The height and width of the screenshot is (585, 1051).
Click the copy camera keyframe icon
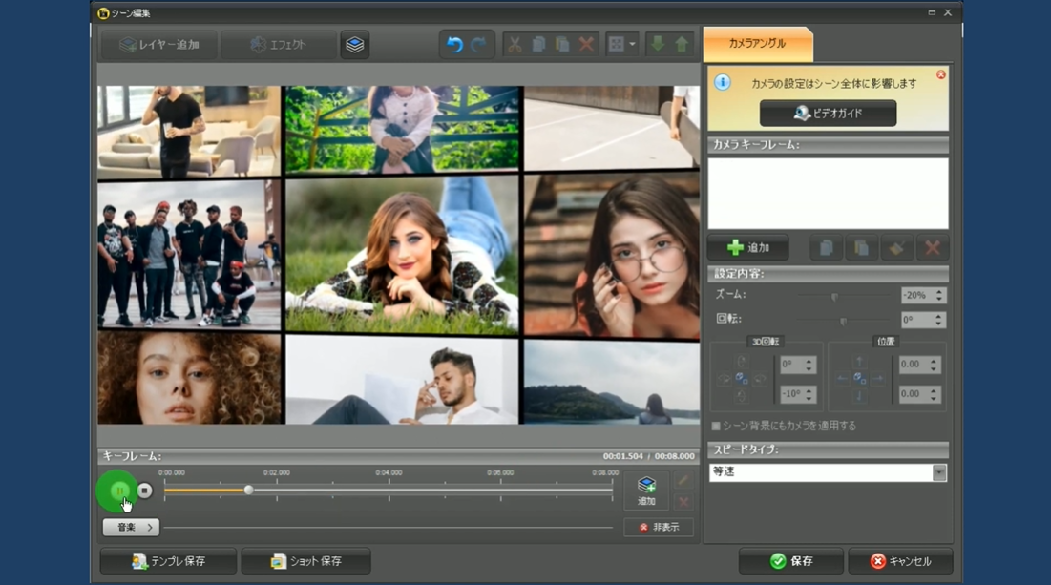(x=826, y=248)
